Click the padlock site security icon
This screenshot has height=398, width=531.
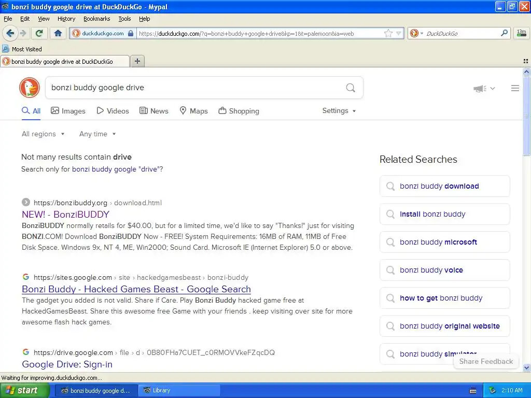click(x=131, y=34)
